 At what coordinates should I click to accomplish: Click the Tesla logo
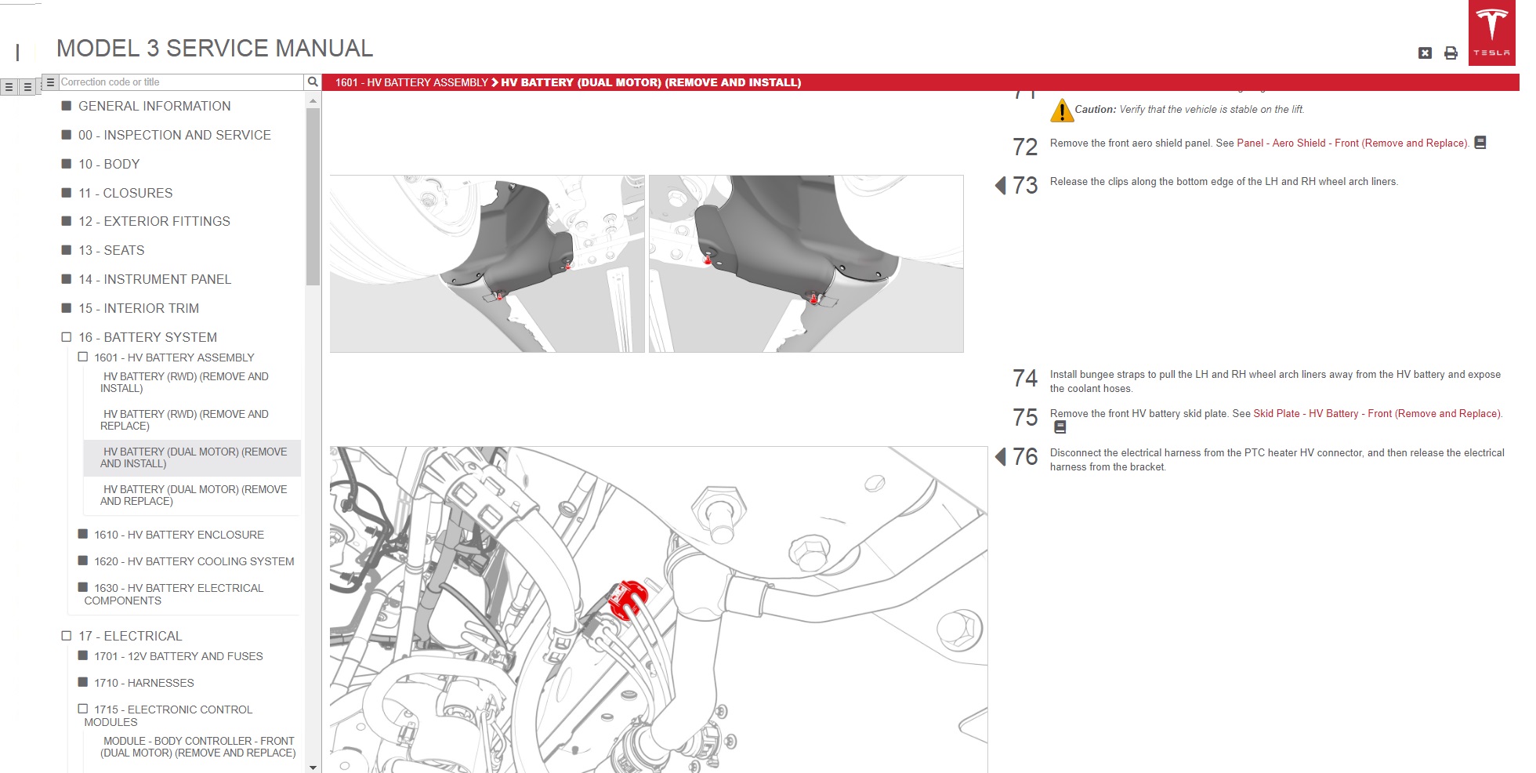click(x=1491, y=32)
